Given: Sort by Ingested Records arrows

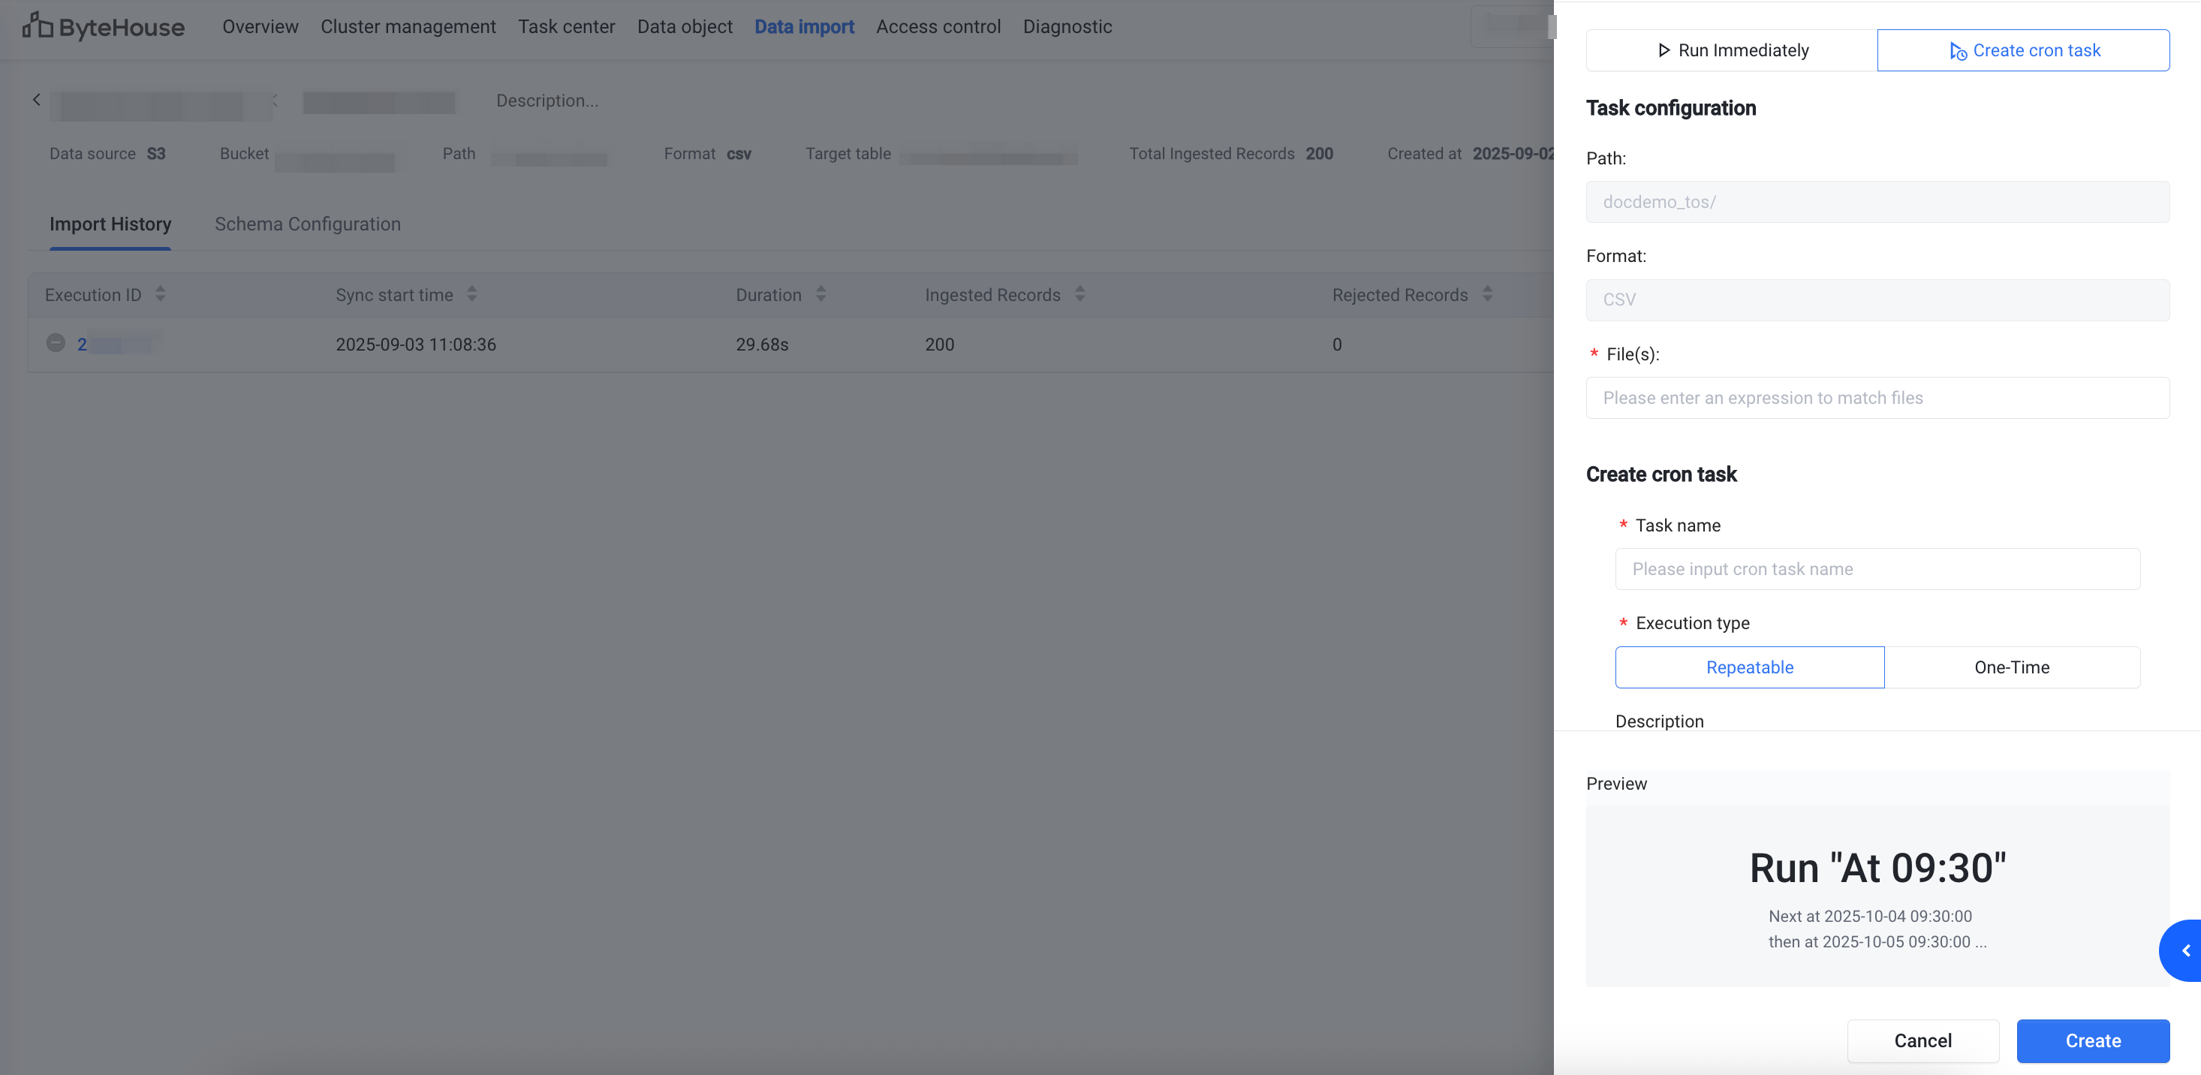Looking at the screenshot, I should point(1079,294).
